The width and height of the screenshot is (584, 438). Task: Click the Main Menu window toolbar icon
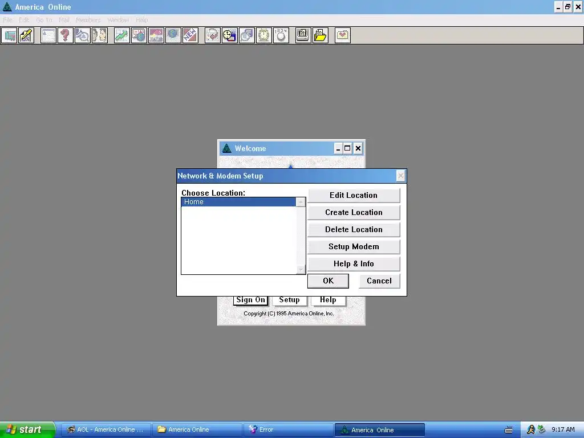[x=48, y=35]
